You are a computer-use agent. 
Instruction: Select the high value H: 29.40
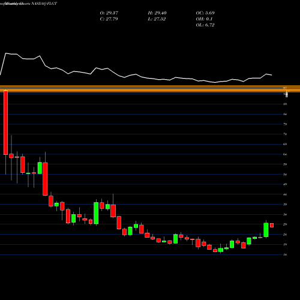[157, 13]
